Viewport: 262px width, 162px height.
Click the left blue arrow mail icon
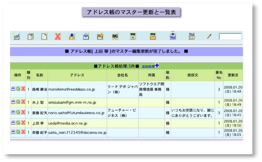(86, 36)
